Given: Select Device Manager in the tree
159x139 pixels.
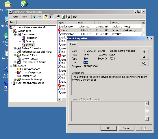Looking at the screenshot, I should pyautogui.click(x=30, y=59).
